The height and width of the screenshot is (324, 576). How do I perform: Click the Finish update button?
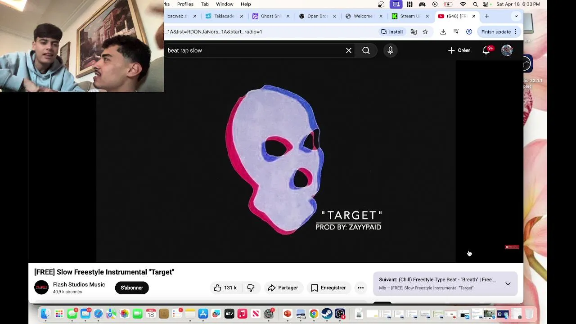point(496,31)
